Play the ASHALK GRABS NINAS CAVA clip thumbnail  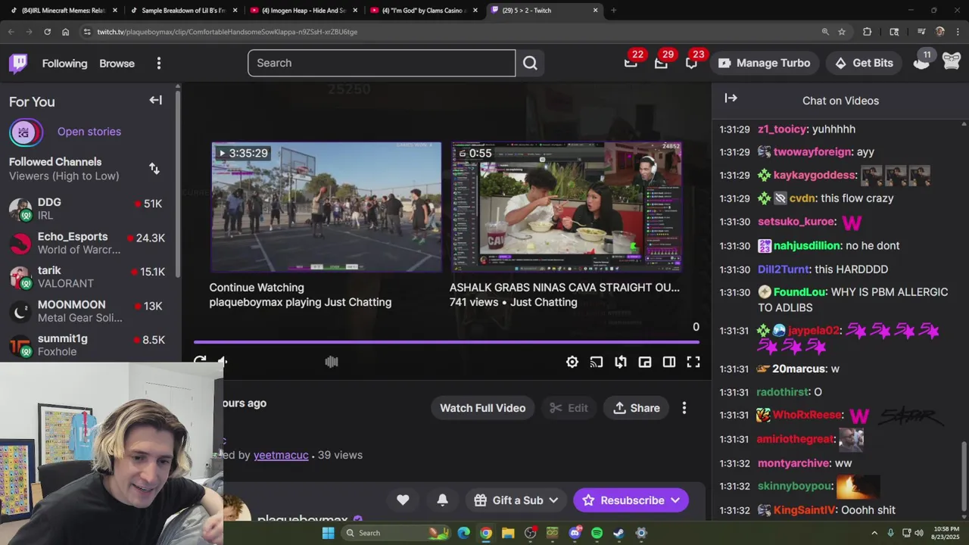tap(566, 207)
